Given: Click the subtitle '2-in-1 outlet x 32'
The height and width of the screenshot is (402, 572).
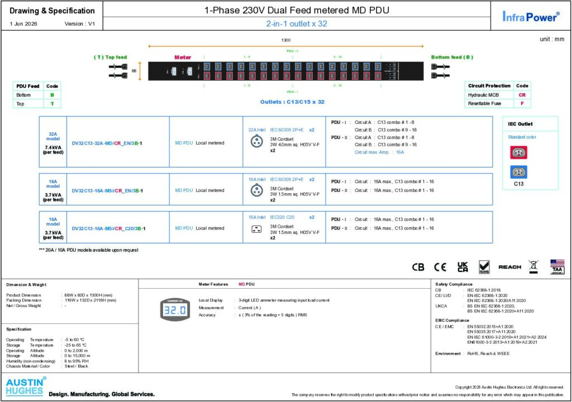Looking at the screenshot, I should click(297, 23).
